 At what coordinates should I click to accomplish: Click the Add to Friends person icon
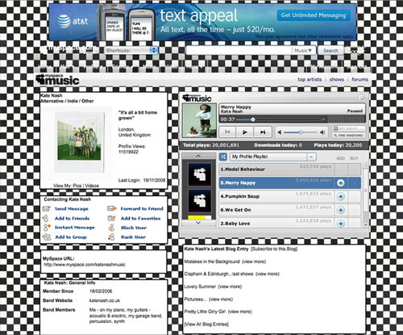click(x=46, y=218)
